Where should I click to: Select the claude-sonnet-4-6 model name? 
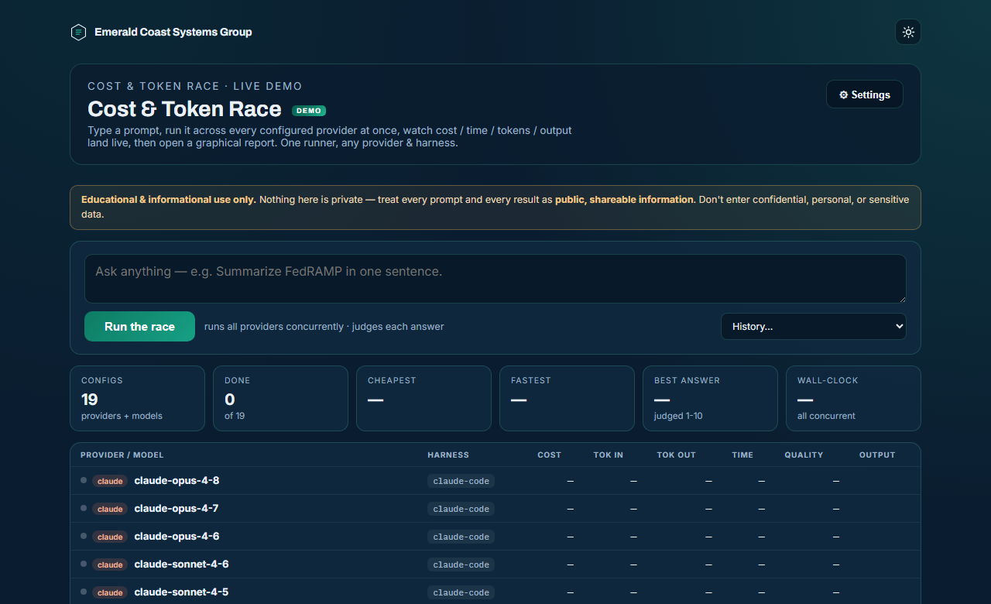click(181, 565)
